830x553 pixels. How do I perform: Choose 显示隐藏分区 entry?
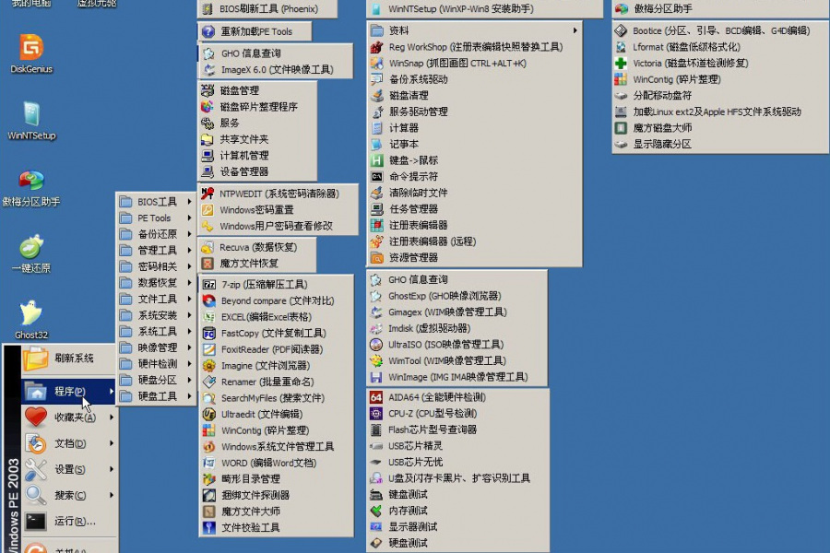click(x=720, y=144)
